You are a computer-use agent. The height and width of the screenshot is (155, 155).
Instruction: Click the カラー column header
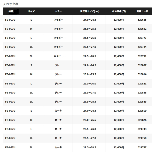tap(58, 11)
